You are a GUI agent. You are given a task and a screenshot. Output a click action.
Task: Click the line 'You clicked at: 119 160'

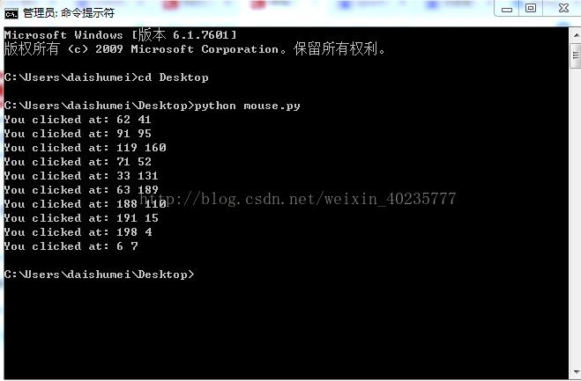[86, 148]
